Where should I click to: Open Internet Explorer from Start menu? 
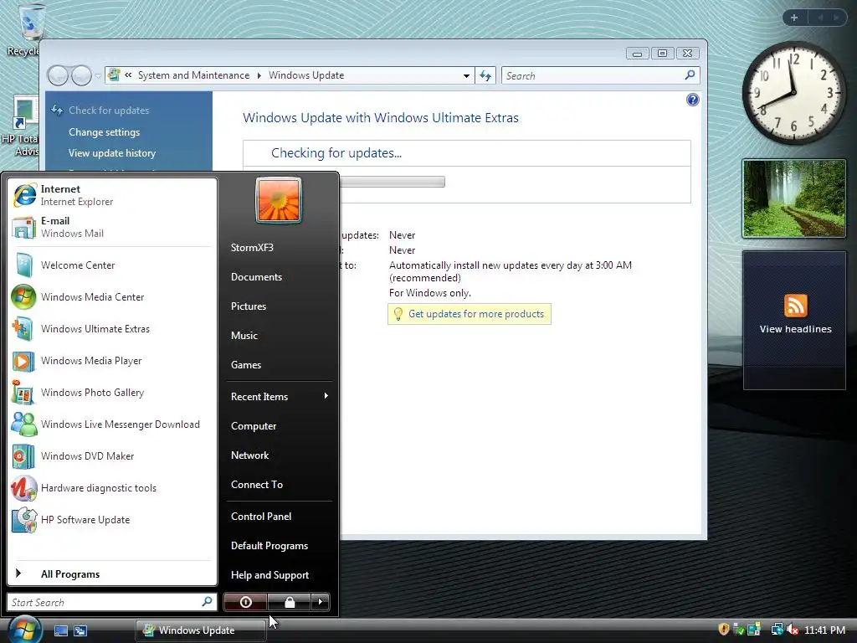click(112, 195)
